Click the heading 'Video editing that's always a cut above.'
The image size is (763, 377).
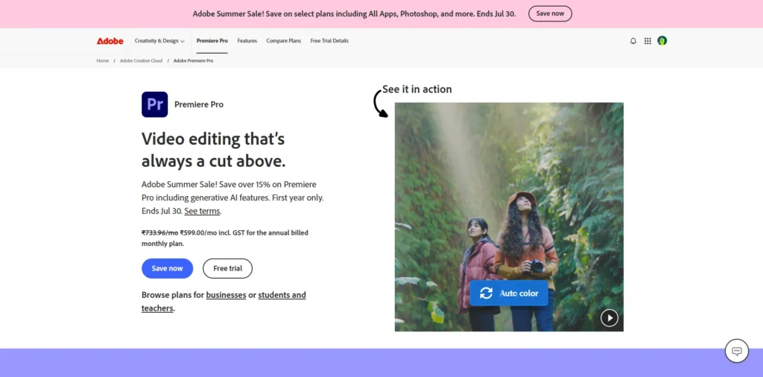[x=213, y=150]
